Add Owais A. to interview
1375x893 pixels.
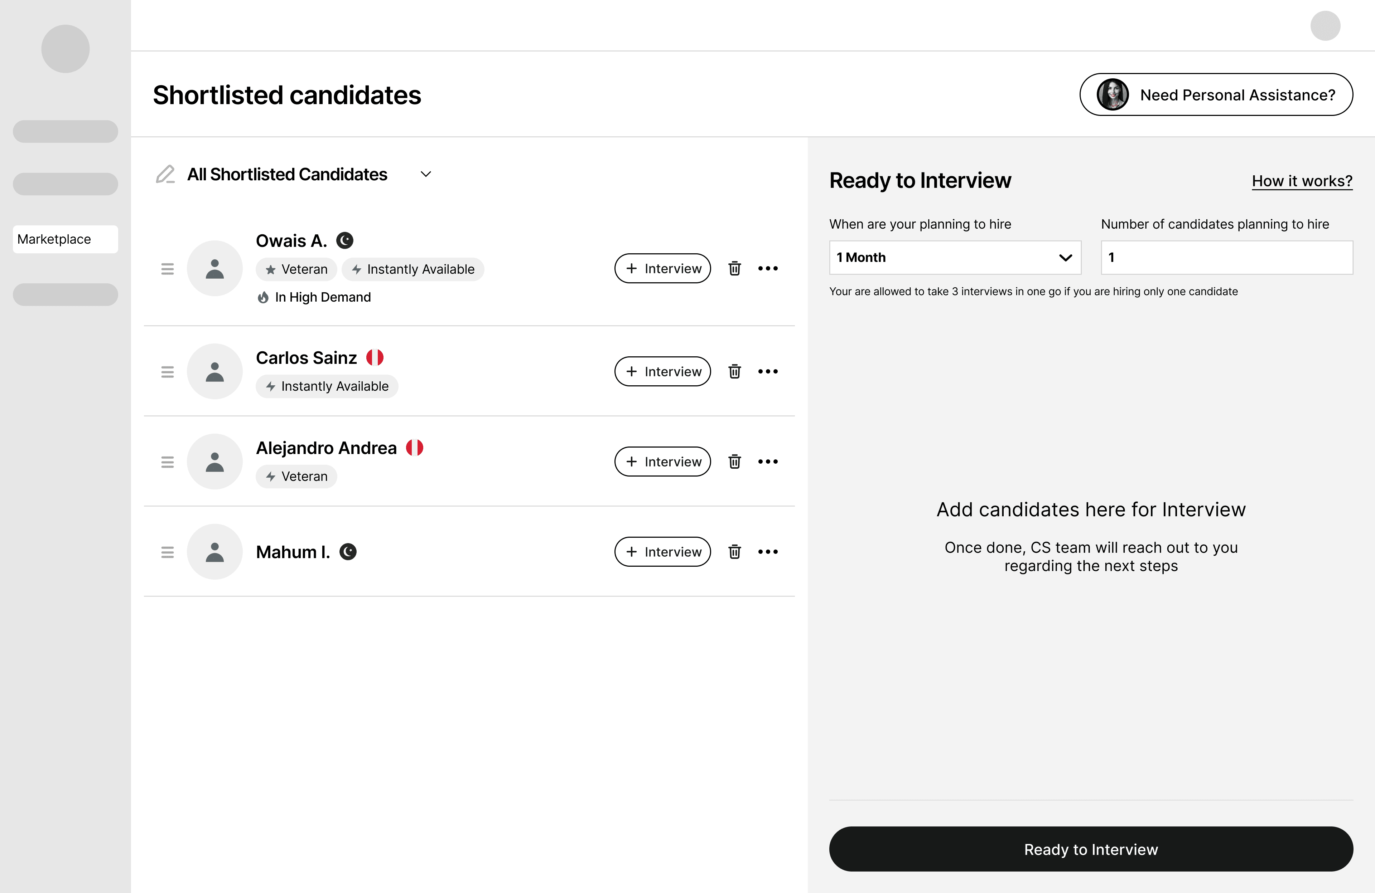(x=662, y=268)
